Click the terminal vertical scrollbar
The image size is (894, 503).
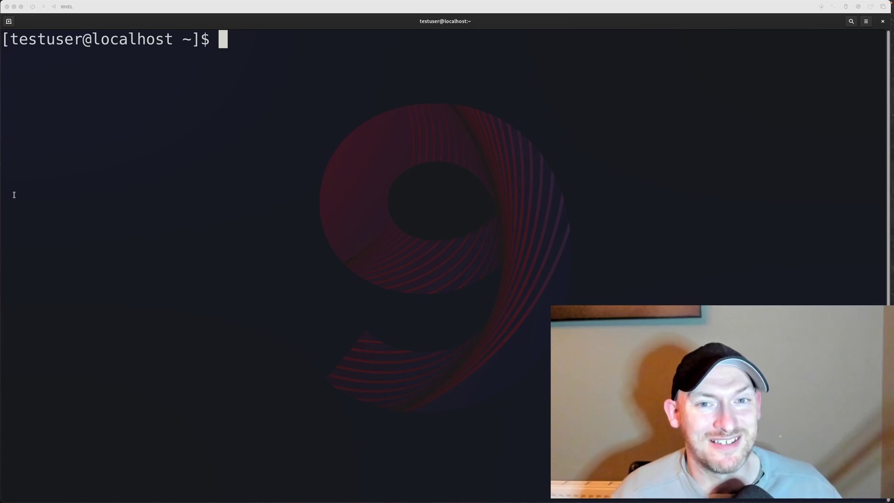[888, 168]
